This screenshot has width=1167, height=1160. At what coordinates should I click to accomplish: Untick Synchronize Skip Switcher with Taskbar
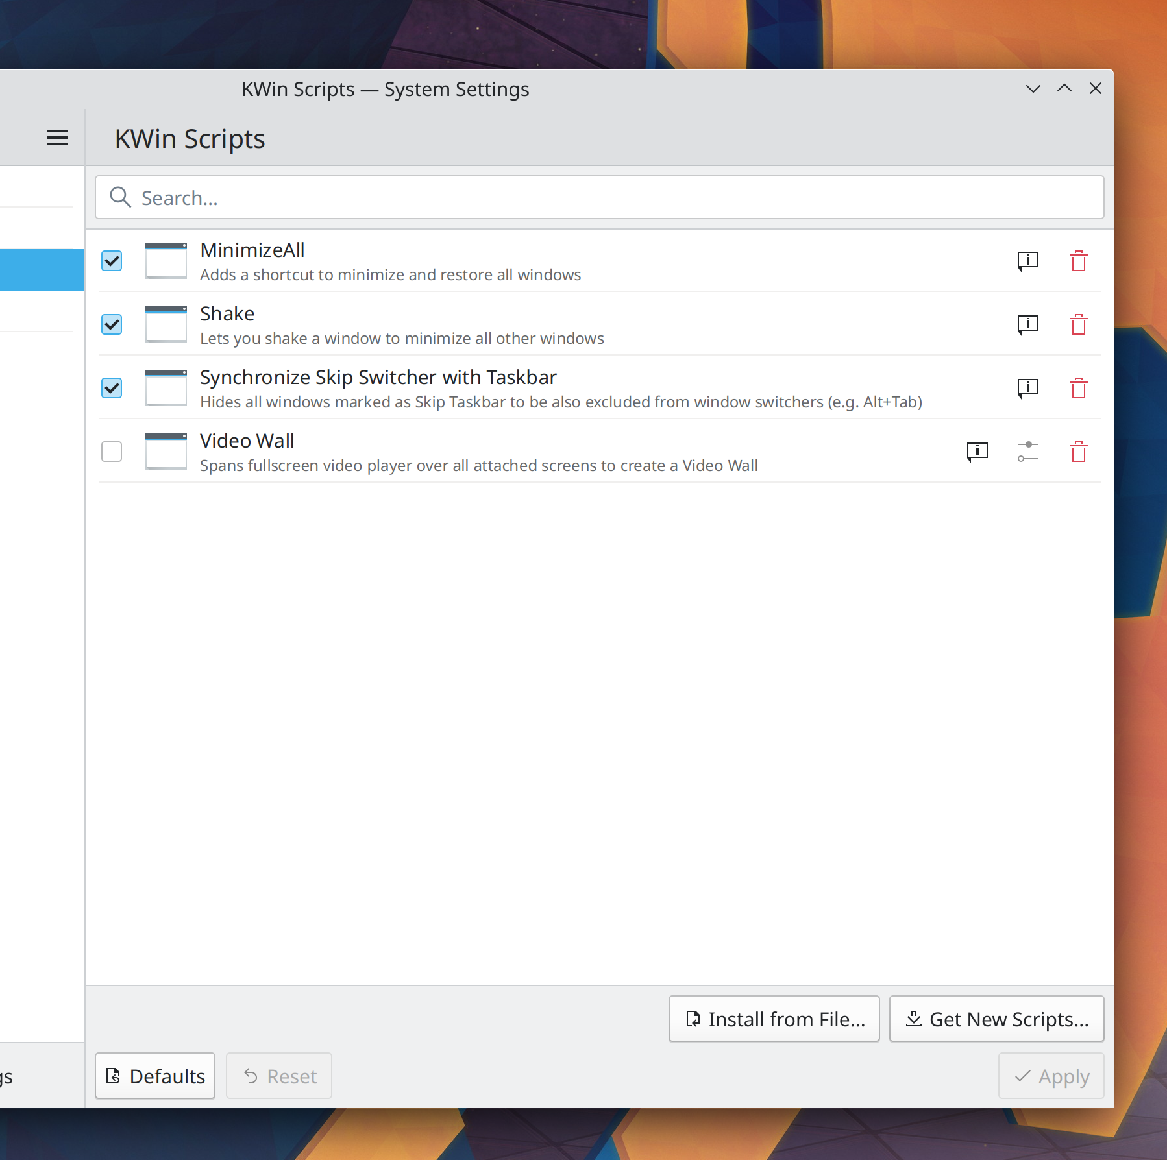click(x=112, y=388)
